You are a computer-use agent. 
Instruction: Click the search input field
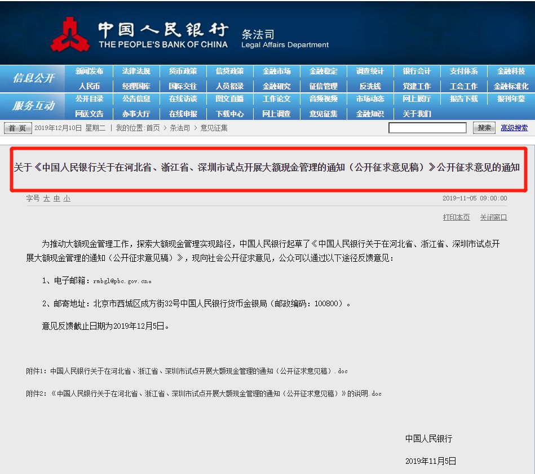pos(427,127)
